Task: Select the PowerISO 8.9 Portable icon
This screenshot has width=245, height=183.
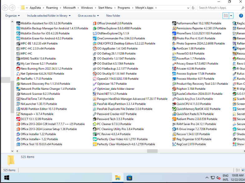Action: coord(174,53)
